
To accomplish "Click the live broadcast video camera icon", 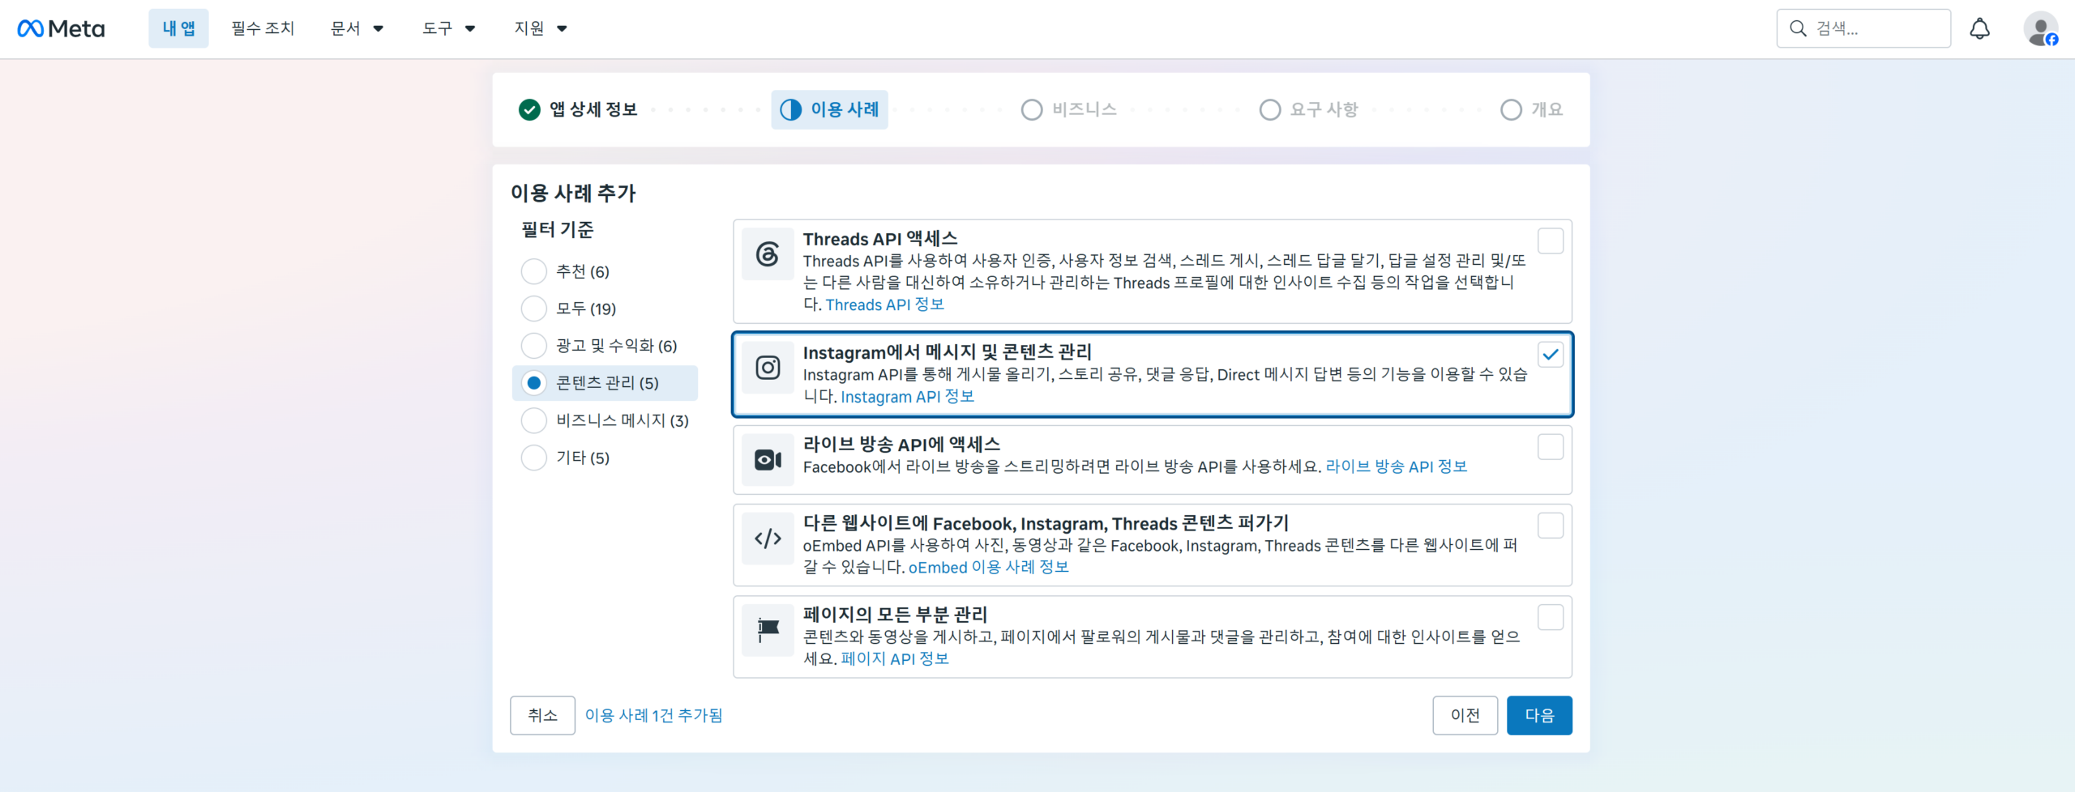I will coord(768,460).
